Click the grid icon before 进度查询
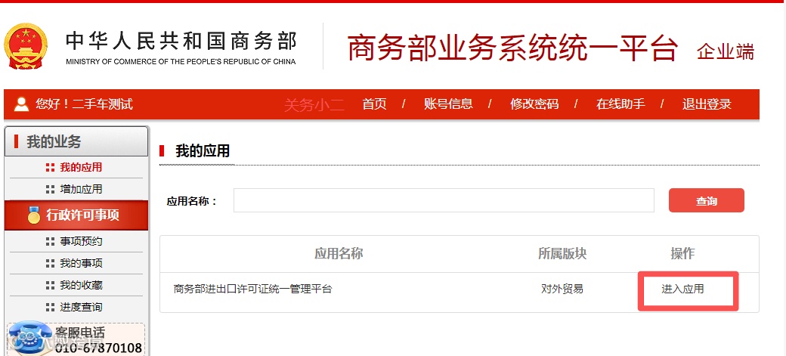 pos(50,308)
